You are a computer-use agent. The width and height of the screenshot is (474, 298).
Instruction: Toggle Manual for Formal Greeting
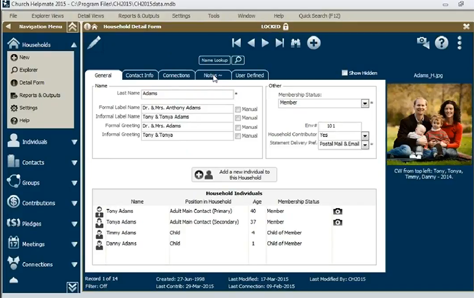pyautogui.click(x=238, y=127)
